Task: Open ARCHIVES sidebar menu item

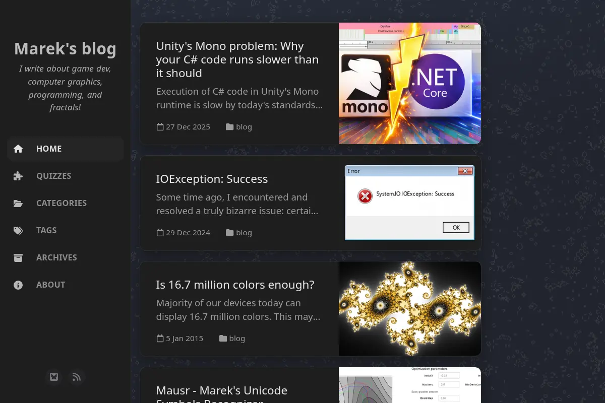Action: (66, 257)
